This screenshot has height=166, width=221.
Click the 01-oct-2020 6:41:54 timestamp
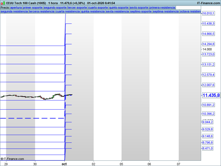click(x=101, y=3)
